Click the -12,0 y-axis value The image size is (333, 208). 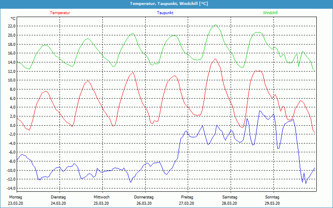click(11, 179)
